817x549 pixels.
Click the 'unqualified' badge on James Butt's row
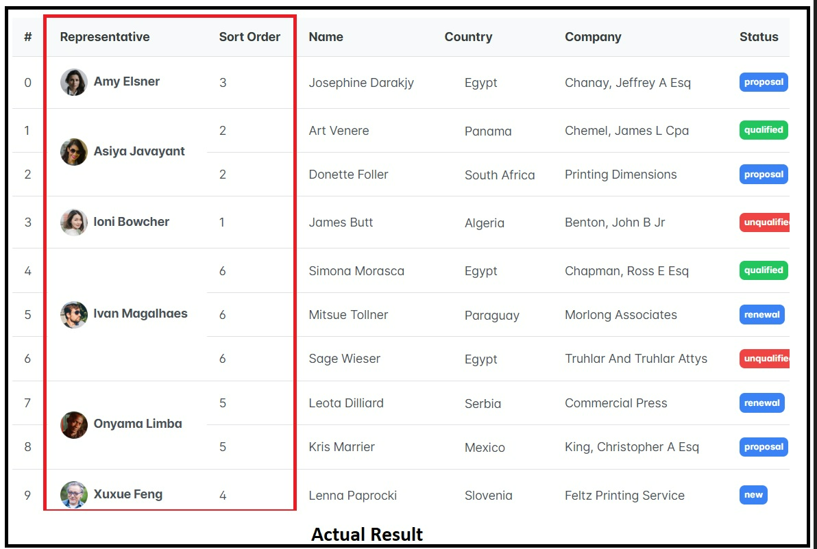766,222
